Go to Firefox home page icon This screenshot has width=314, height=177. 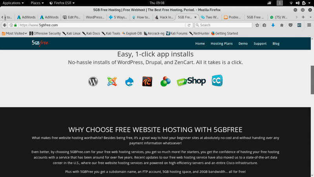282,25
